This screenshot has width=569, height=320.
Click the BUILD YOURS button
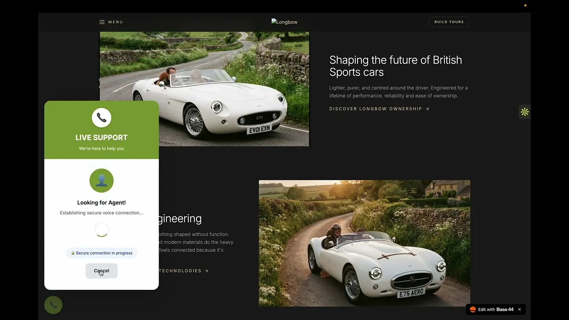pyautogui.click(x=449, y=22)
